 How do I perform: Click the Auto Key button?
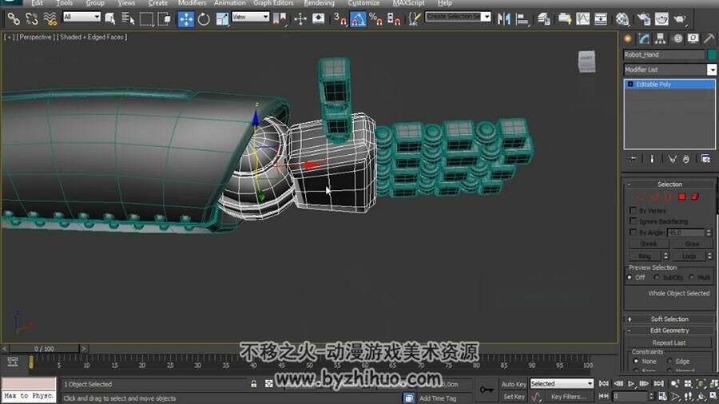514,384
